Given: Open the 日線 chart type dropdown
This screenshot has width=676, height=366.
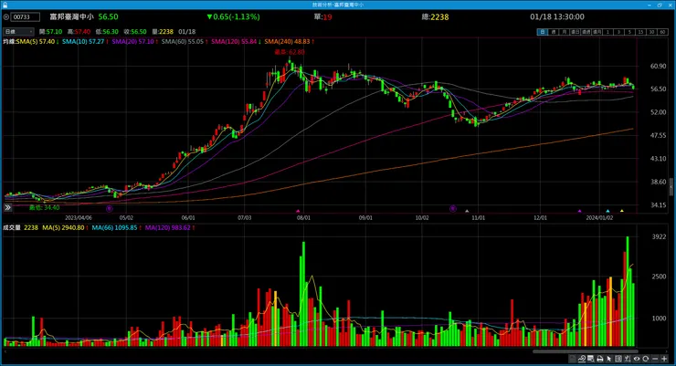Looking at the screenshot, I should (18, 31).
